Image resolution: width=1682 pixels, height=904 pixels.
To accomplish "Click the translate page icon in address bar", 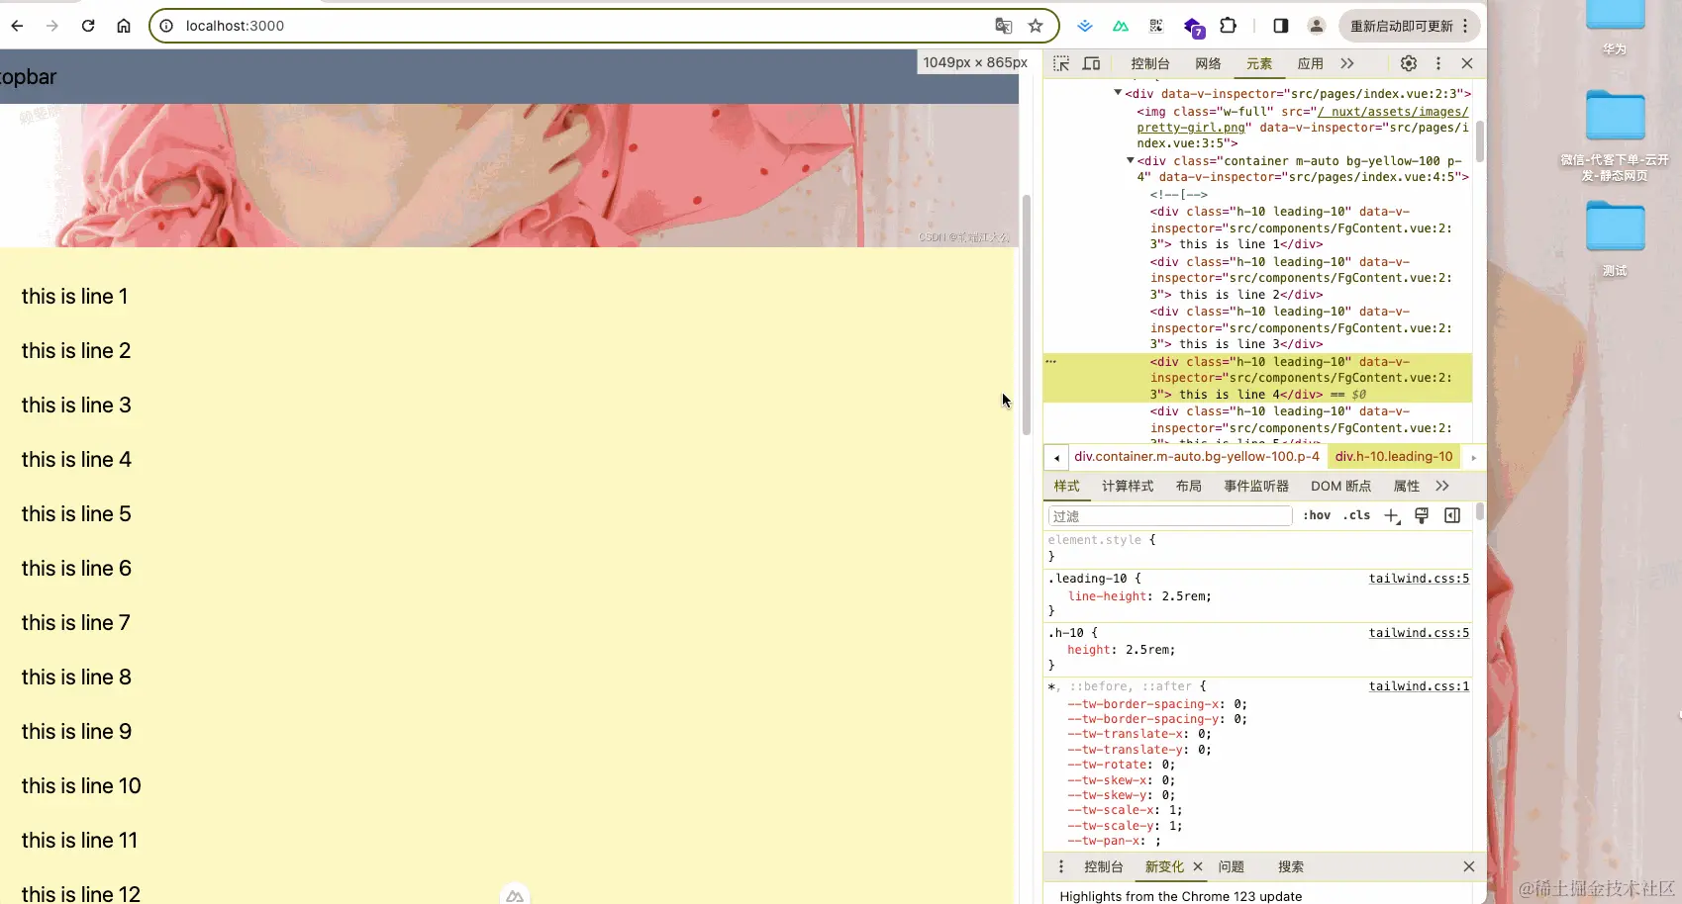I will [1003, 26].
